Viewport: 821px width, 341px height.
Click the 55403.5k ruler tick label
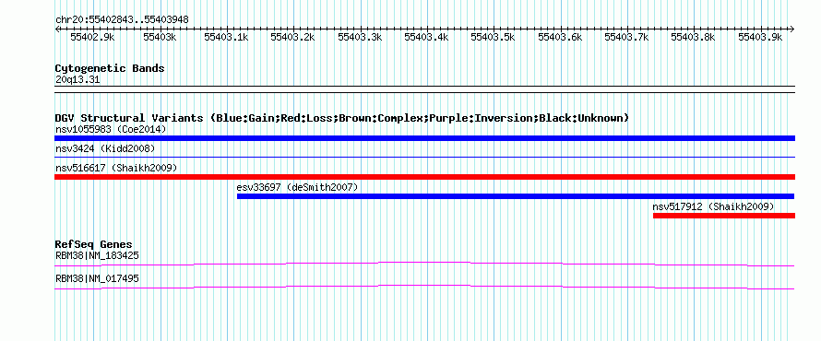tap(494, 37)
